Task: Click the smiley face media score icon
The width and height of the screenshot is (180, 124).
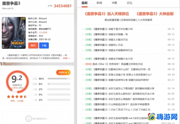Action: click(28, 119)
